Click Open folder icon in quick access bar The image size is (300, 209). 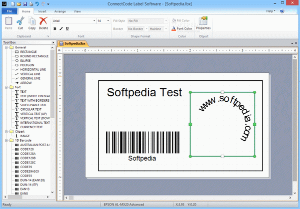[19, 3]
